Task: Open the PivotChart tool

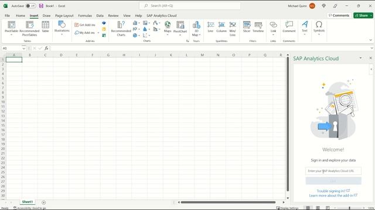Action: coord(180,28)
